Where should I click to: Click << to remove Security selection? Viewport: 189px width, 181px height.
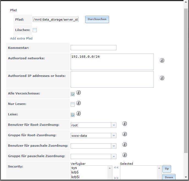[116, 167]
